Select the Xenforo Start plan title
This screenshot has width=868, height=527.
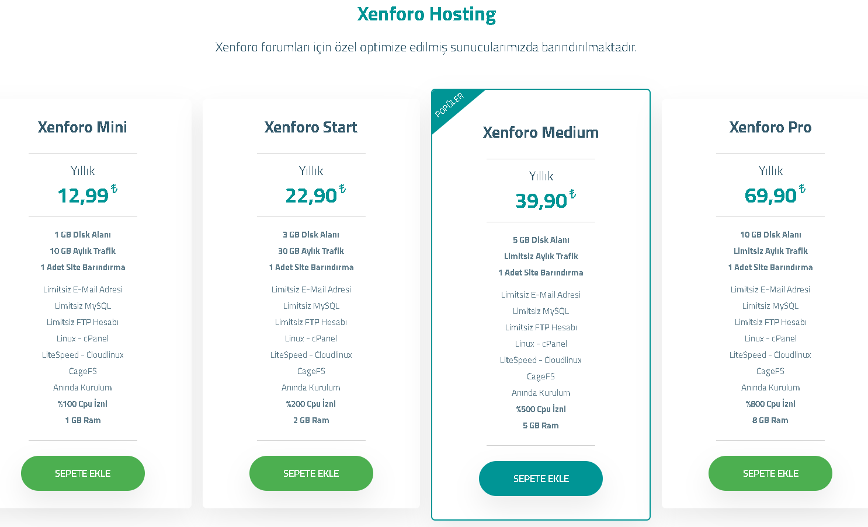pos(311,127)
